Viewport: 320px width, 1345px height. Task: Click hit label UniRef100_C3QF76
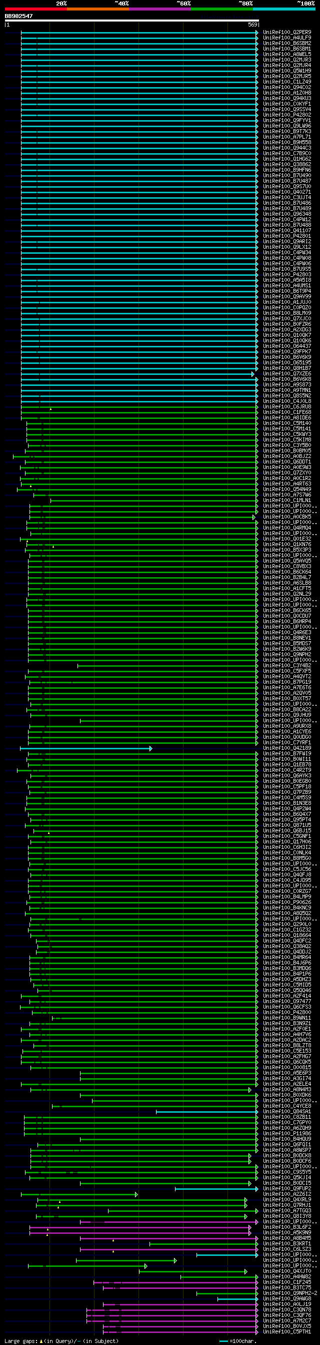pyautogui.click(x=287, y=1315)
